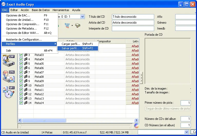Viewport: 197px width, 136px height.
Task: Click the Portada de CD cover area
Action: [168, 61]
